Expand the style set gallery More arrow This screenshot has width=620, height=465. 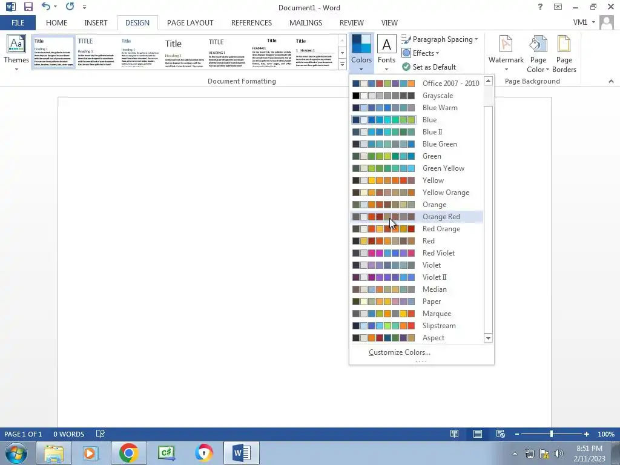(x=342, y=64)
